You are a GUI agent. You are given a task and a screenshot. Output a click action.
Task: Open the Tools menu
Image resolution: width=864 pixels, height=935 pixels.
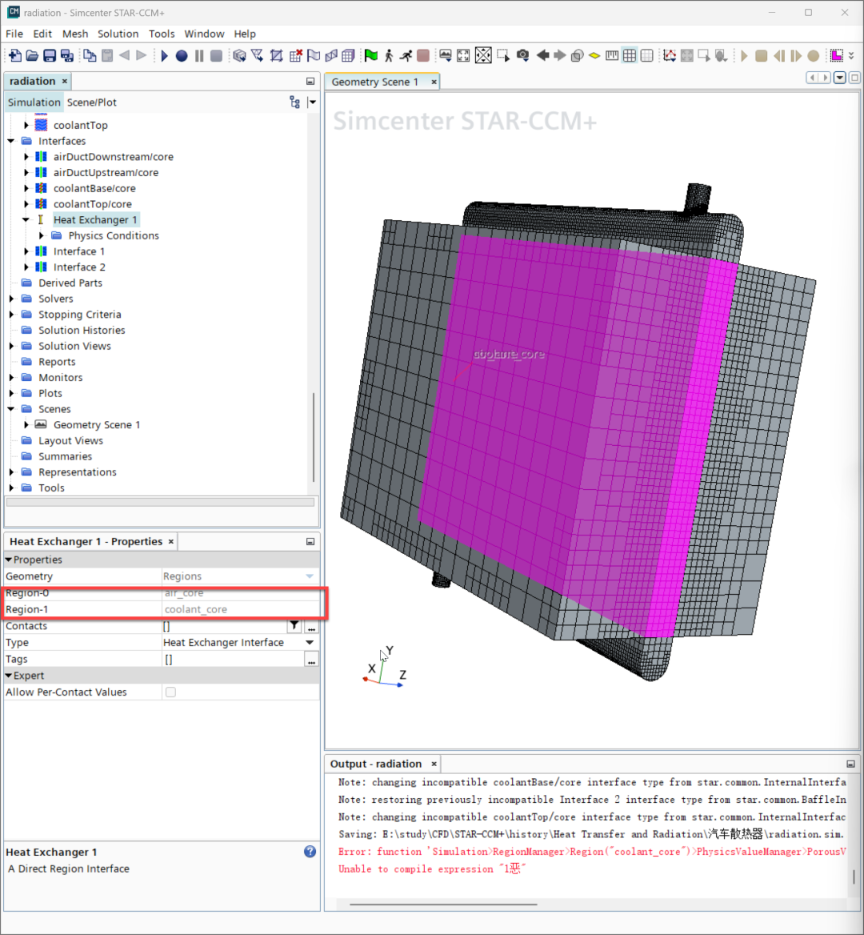coord(162,34)
